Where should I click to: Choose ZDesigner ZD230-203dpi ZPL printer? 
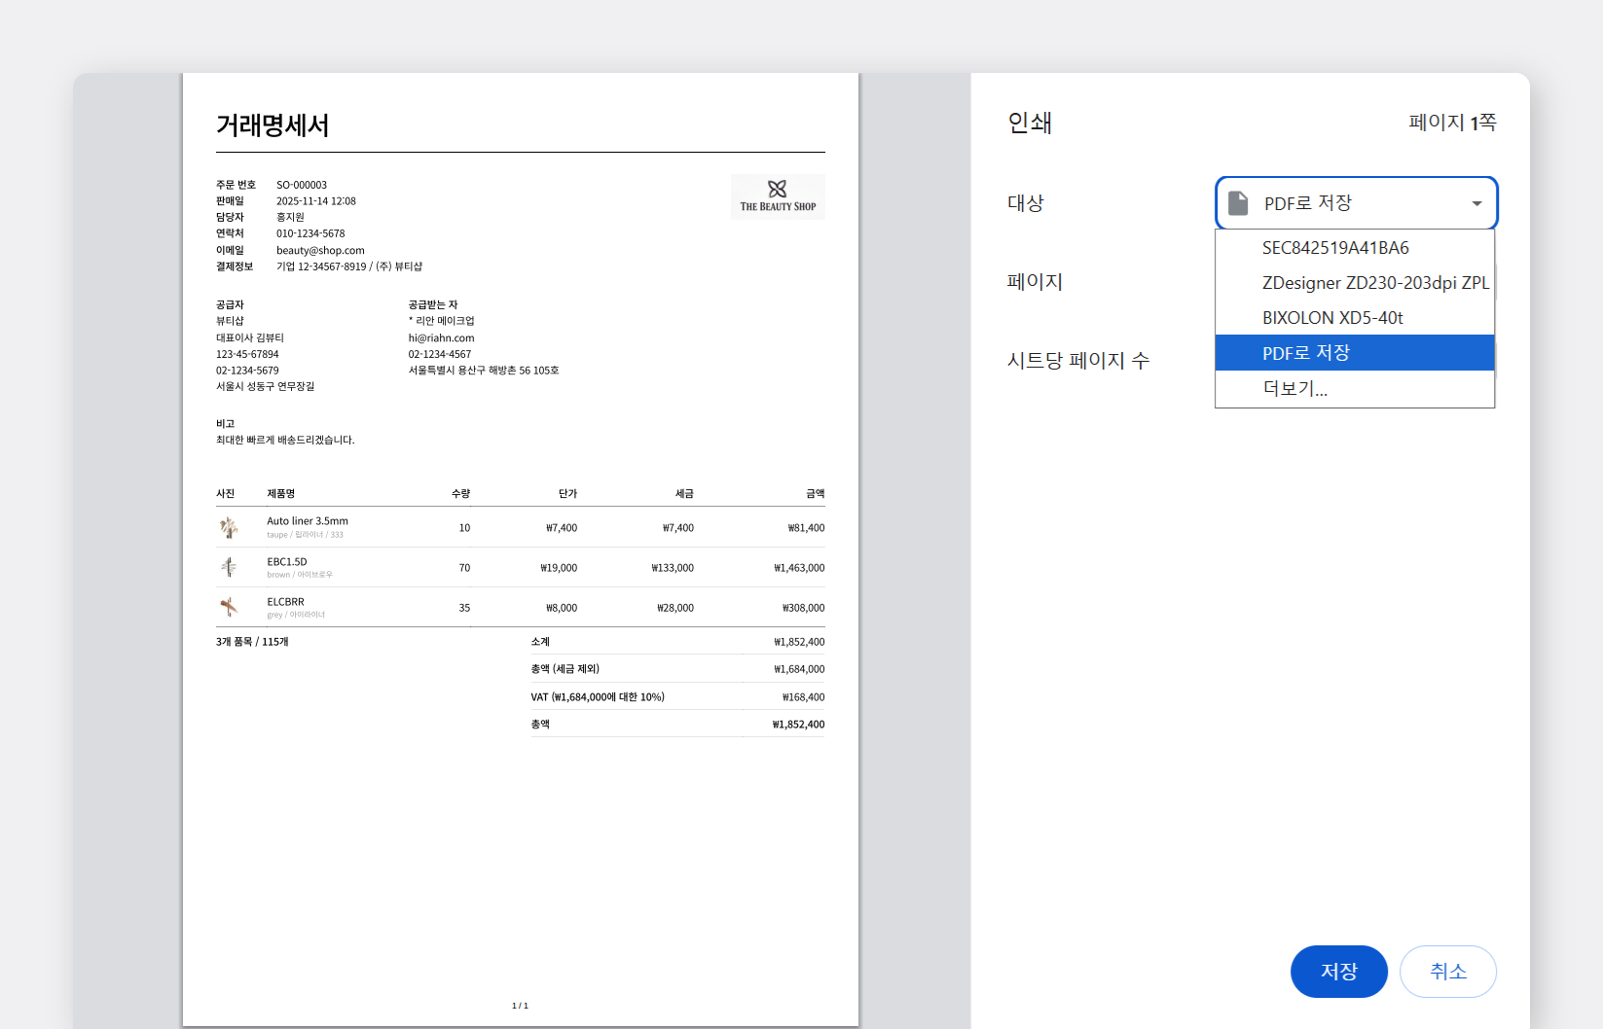1374,283
